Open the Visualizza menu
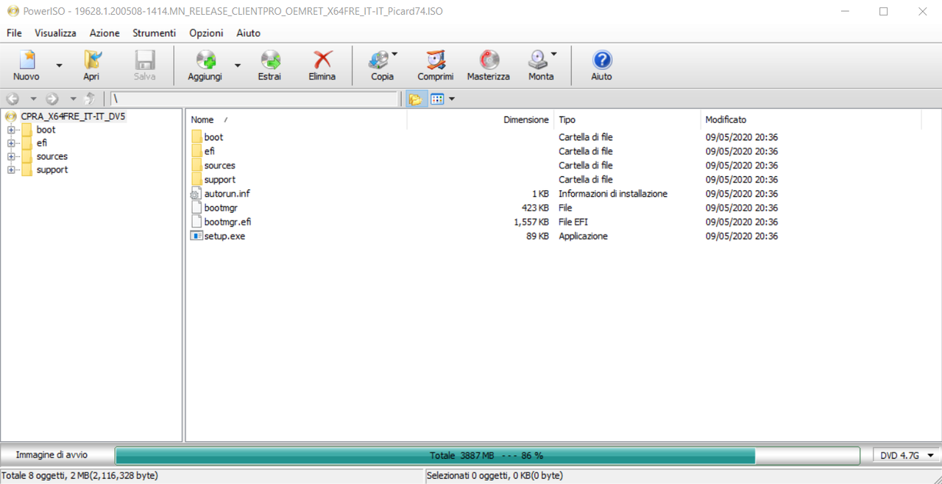Image resolution: width=942 pixels, height=484 pixels. pyautogui.click(x=55, y=33)
